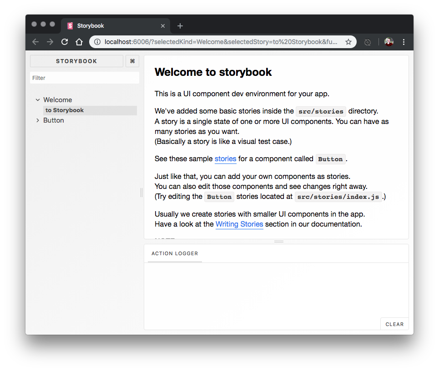Screen dimensions: 439x371
Task: Click the STORYBOOK header button
Action: click(x=76, y=61)
